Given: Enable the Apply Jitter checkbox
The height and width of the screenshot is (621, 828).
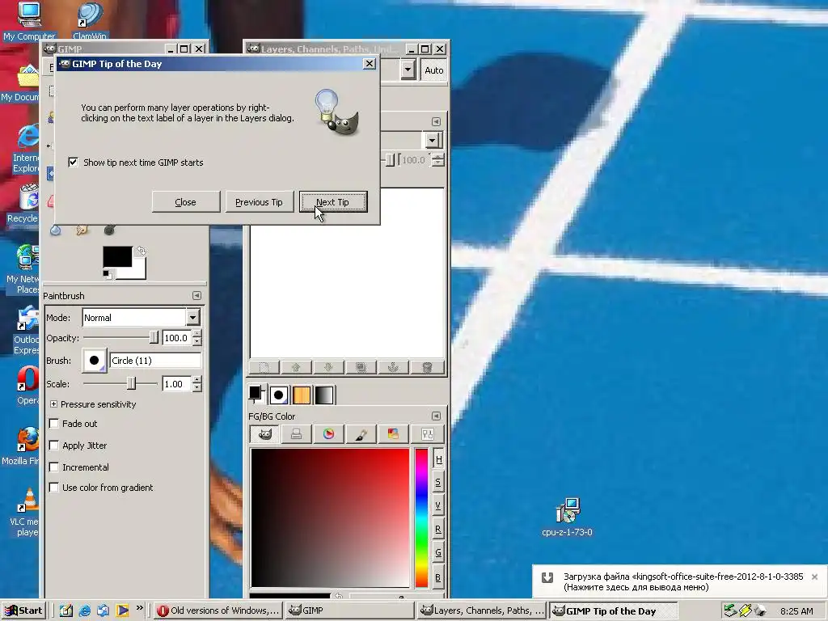Looking at the screenshot, I should click(x=53, y=446).
